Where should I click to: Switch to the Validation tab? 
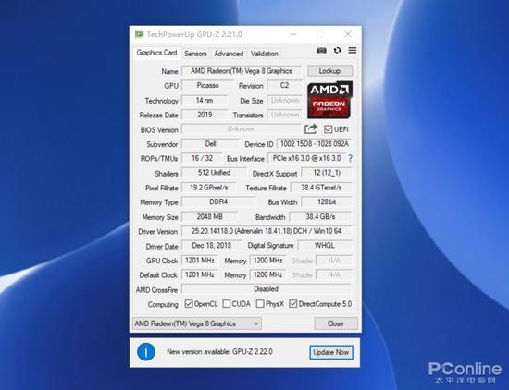point(265,54)
